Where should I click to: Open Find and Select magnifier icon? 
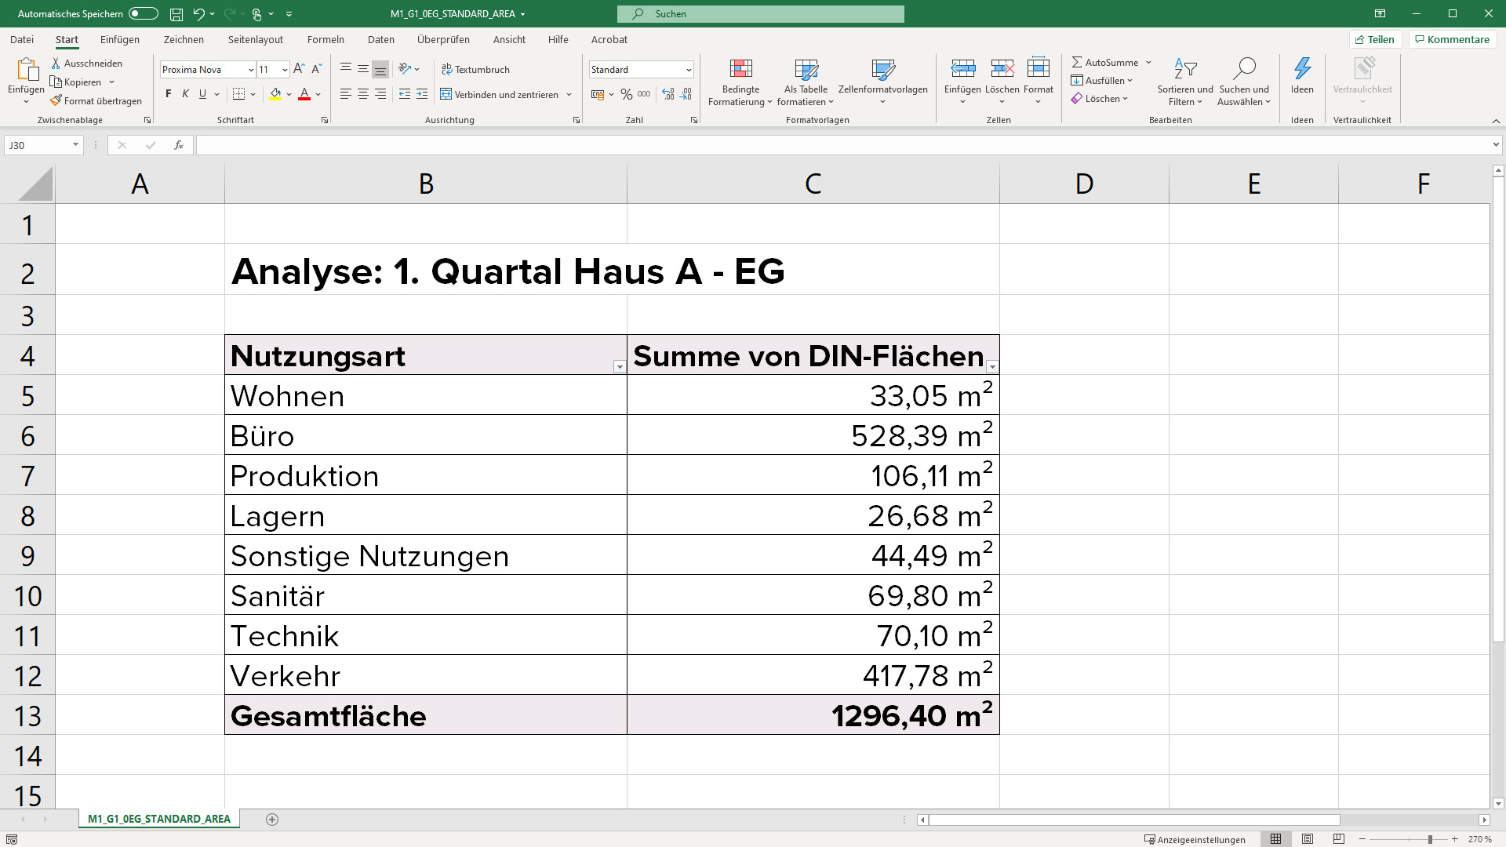[x=1243, y=70]
